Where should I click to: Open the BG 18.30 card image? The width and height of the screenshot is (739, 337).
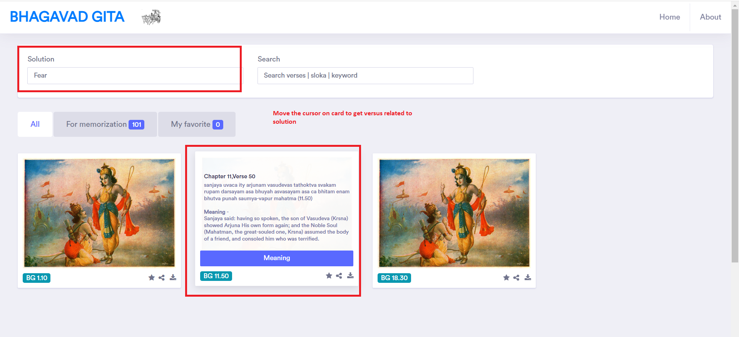(454, 213)
